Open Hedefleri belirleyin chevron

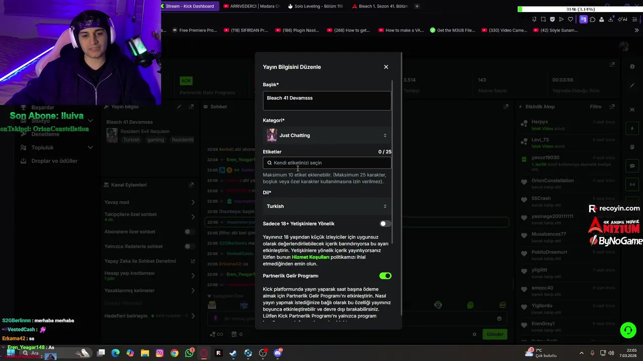pyautogui.click(x=193, y=316)
